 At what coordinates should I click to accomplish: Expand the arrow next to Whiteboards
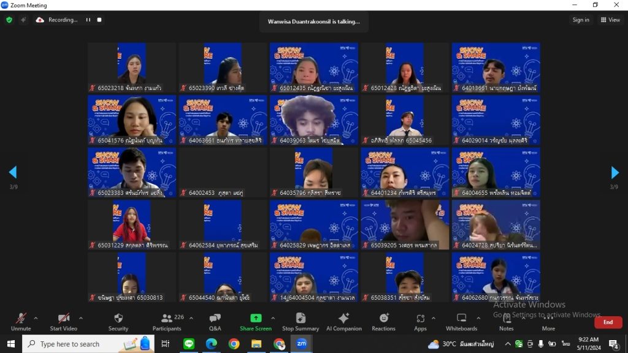point(478,318)
